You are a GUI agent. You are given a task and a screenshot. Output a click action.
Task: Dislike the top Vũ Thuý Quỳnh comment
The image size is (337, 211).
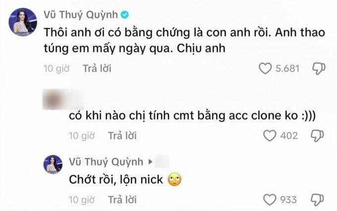coord(319,68)
